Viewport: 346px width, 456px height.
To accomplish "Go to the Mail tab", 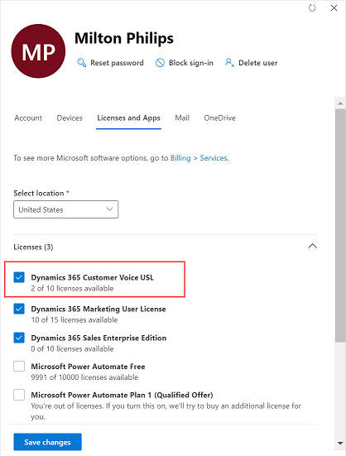I will tap(182, 118).
